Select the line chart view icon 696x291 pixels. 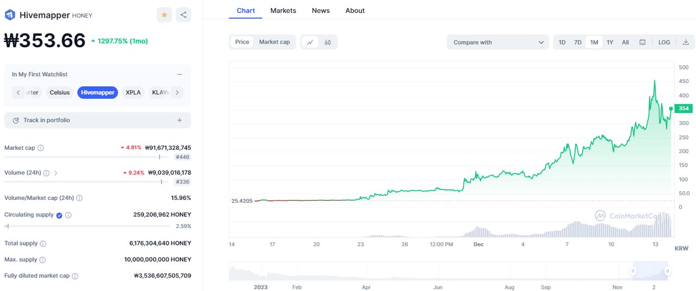click(310, 42)
